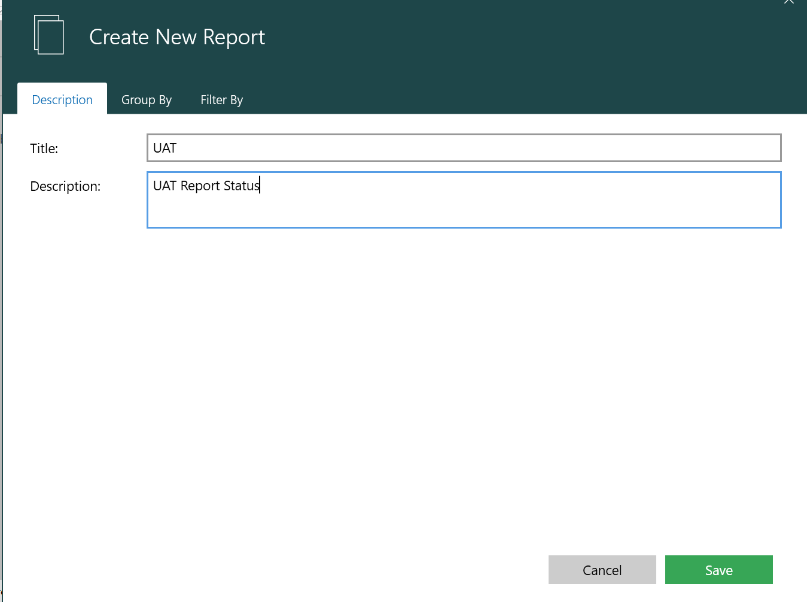Click the "Title:" field label
Image resolution: width=807 pixels, height=602 pixels.
point(44,148)
